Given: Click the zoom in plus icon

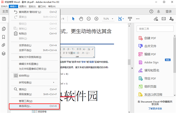Looking at the screenshot, I should coord(97,19).
